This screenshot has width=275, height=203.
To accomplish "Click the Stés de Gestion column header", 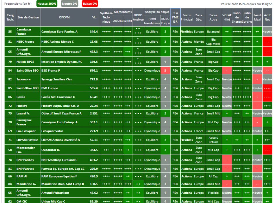I will coord(28,17).
